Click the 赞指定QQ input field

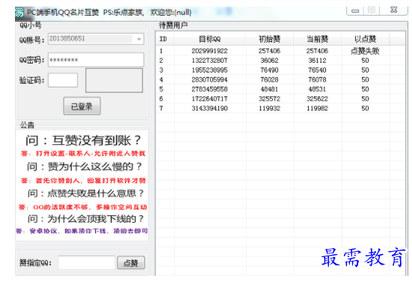pyautogui.click(x=87, y=262)
